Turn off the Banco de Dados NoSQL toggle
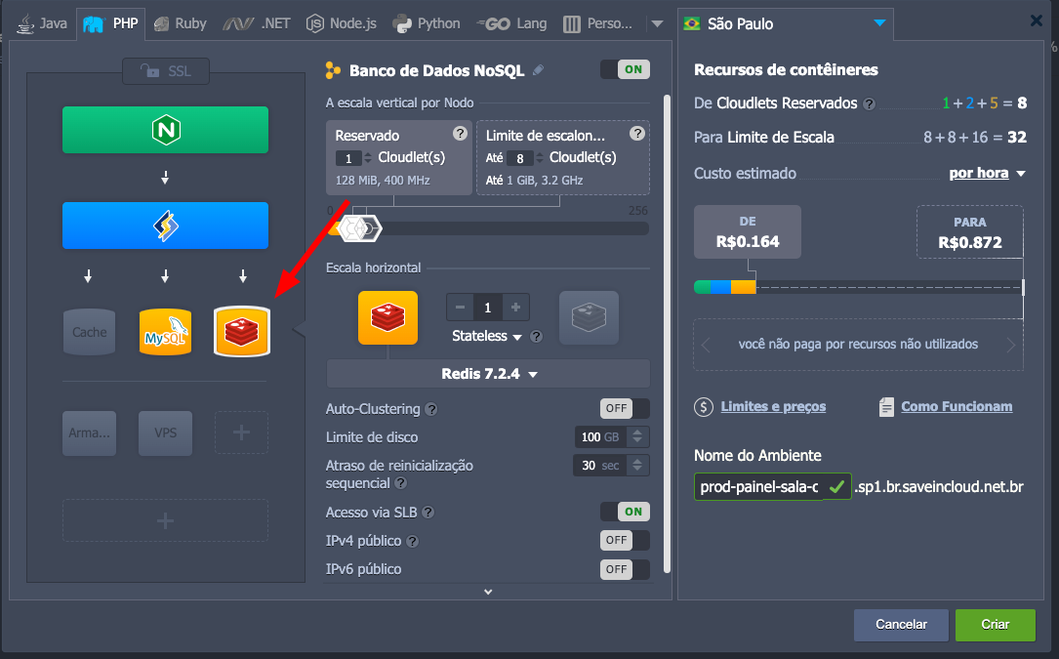This screenshot has height=659, width=1059. pos(625,69)
